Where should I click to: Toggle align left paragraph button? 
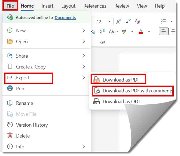tap(164, 31)
